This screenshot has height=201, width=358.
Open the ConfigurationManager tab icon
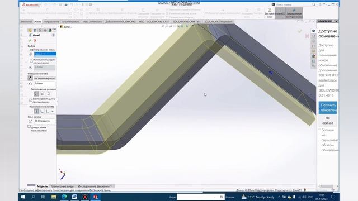40,30
